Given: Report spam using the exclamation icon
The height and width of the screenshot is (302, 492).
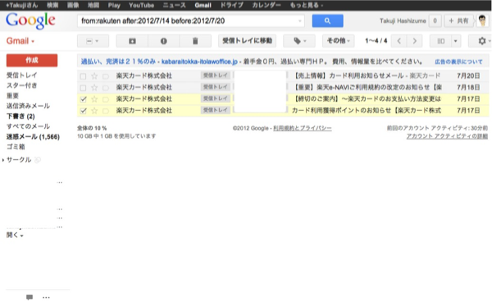Looking at the screenshot, I should tap(163, 41).
